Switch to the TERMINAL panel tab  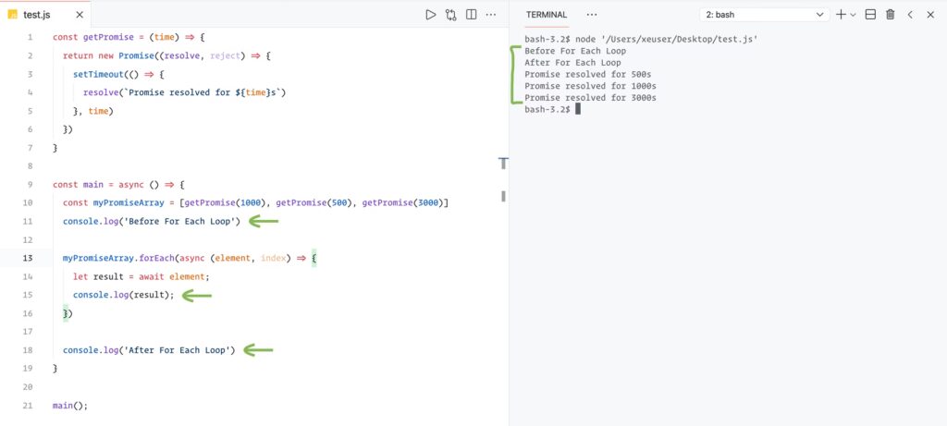coord(547,15)
